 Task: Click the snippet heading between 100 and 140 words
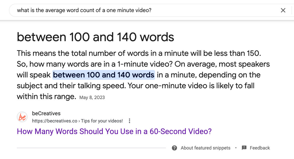pyautogui.click(x=95, y=37)
